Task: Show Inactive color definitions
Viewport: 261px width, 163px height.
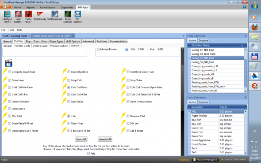Action: pyautogui.click(x=203, y=102)
